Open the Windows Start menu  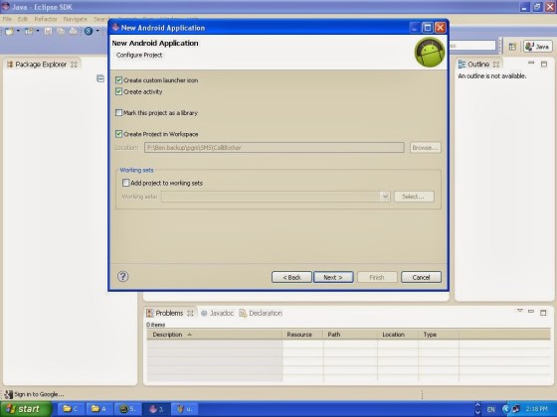[25, 409]
